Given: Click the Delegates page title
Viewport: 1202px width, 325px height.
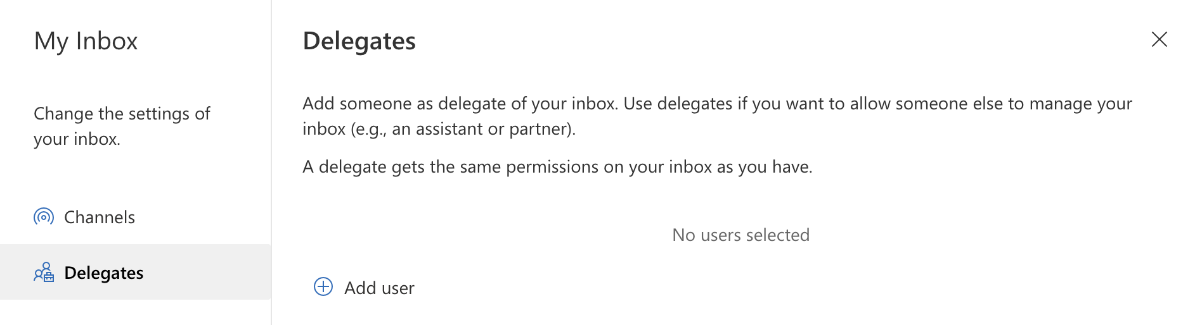Looking at the screenshot, I should 359,41.
